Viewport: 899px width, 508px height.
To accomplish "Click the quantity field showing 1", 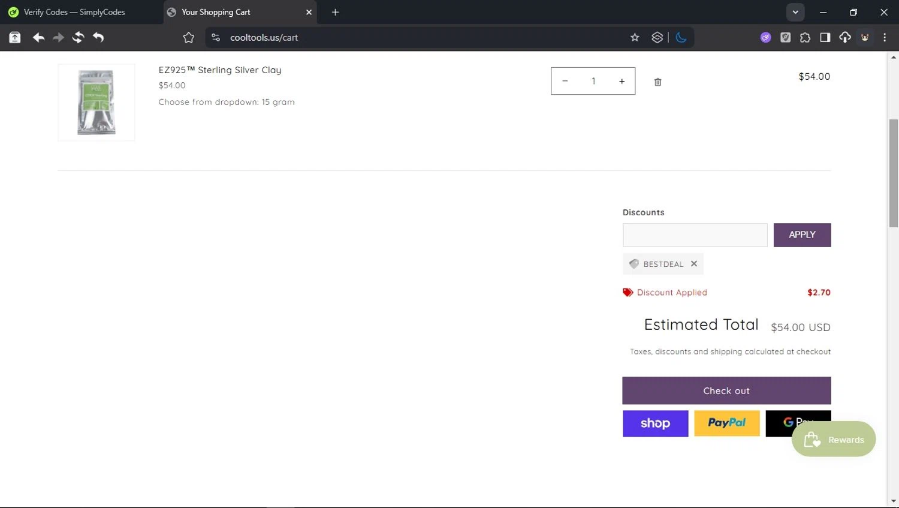I will point(593,81).
